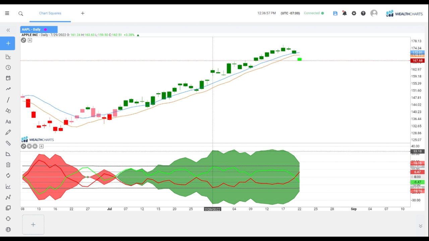The image size is (429, 241).
Task: Click the 172.01 blue price label
Action: click(x=417, y=53)
